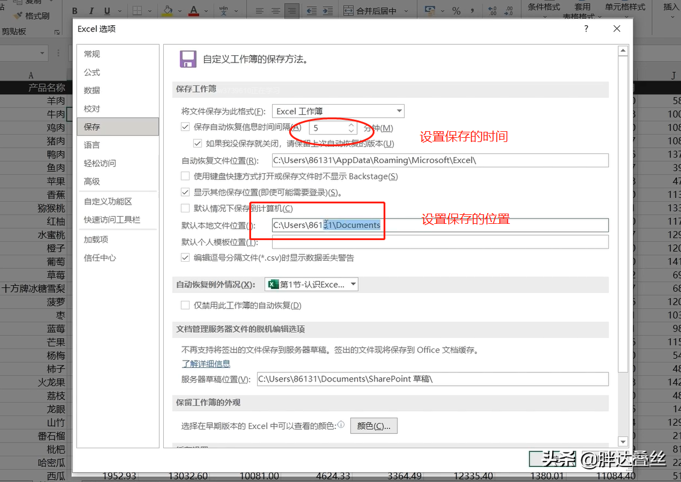The image size is (681, 482).
Task: Select 信任中心 in the options sidebar
Action: 117,258
